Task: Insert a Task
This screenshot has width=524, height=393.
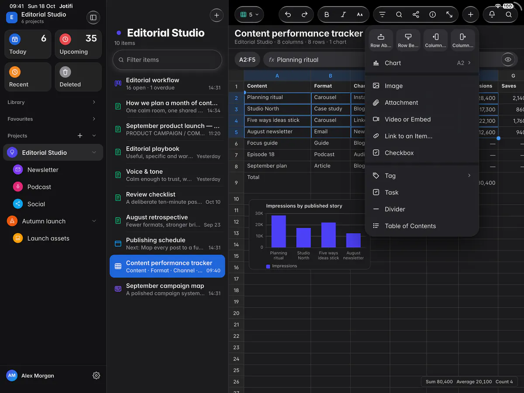Action: click(x=422, y=193)
